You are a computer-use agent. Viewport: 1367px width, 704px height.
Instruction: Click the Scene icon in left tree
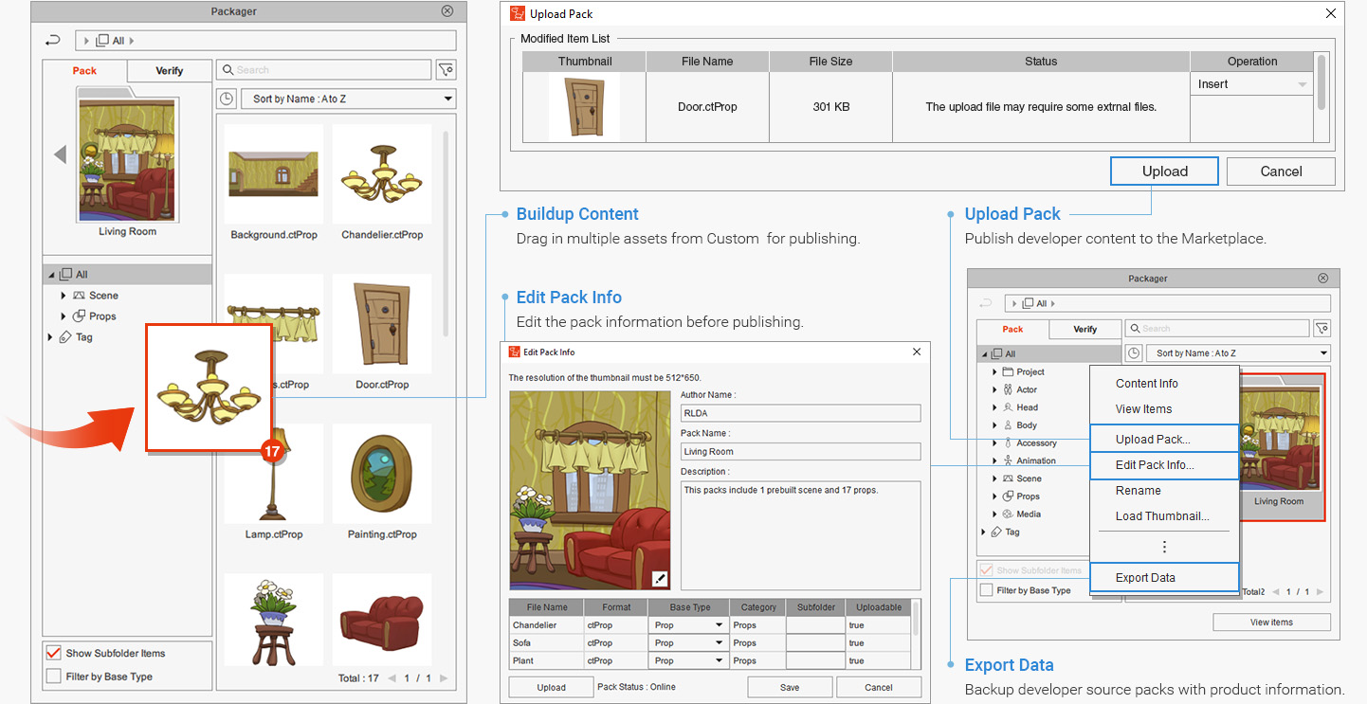[80, 296]
